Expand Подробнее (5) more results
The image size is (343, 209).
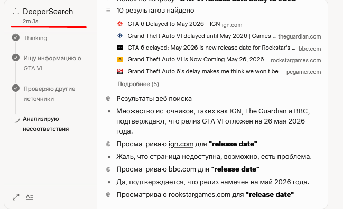coord(138,84)
